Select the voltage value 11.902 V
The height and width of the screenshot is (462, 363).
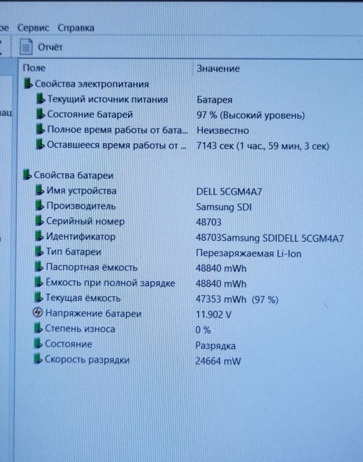214,315
